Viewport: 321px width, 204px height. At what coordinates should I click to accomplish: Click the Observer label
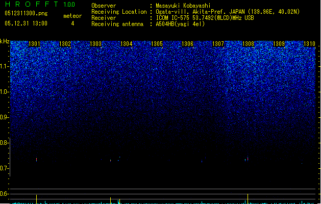tap(104, 6)
